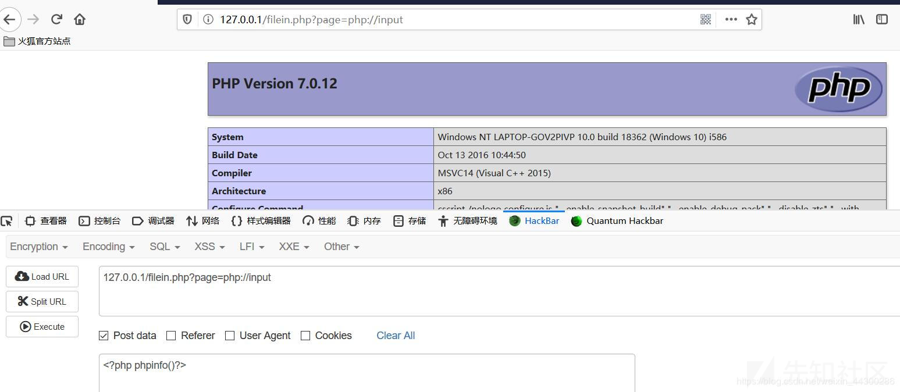Open the browser home page icon

tap(80, 19)
